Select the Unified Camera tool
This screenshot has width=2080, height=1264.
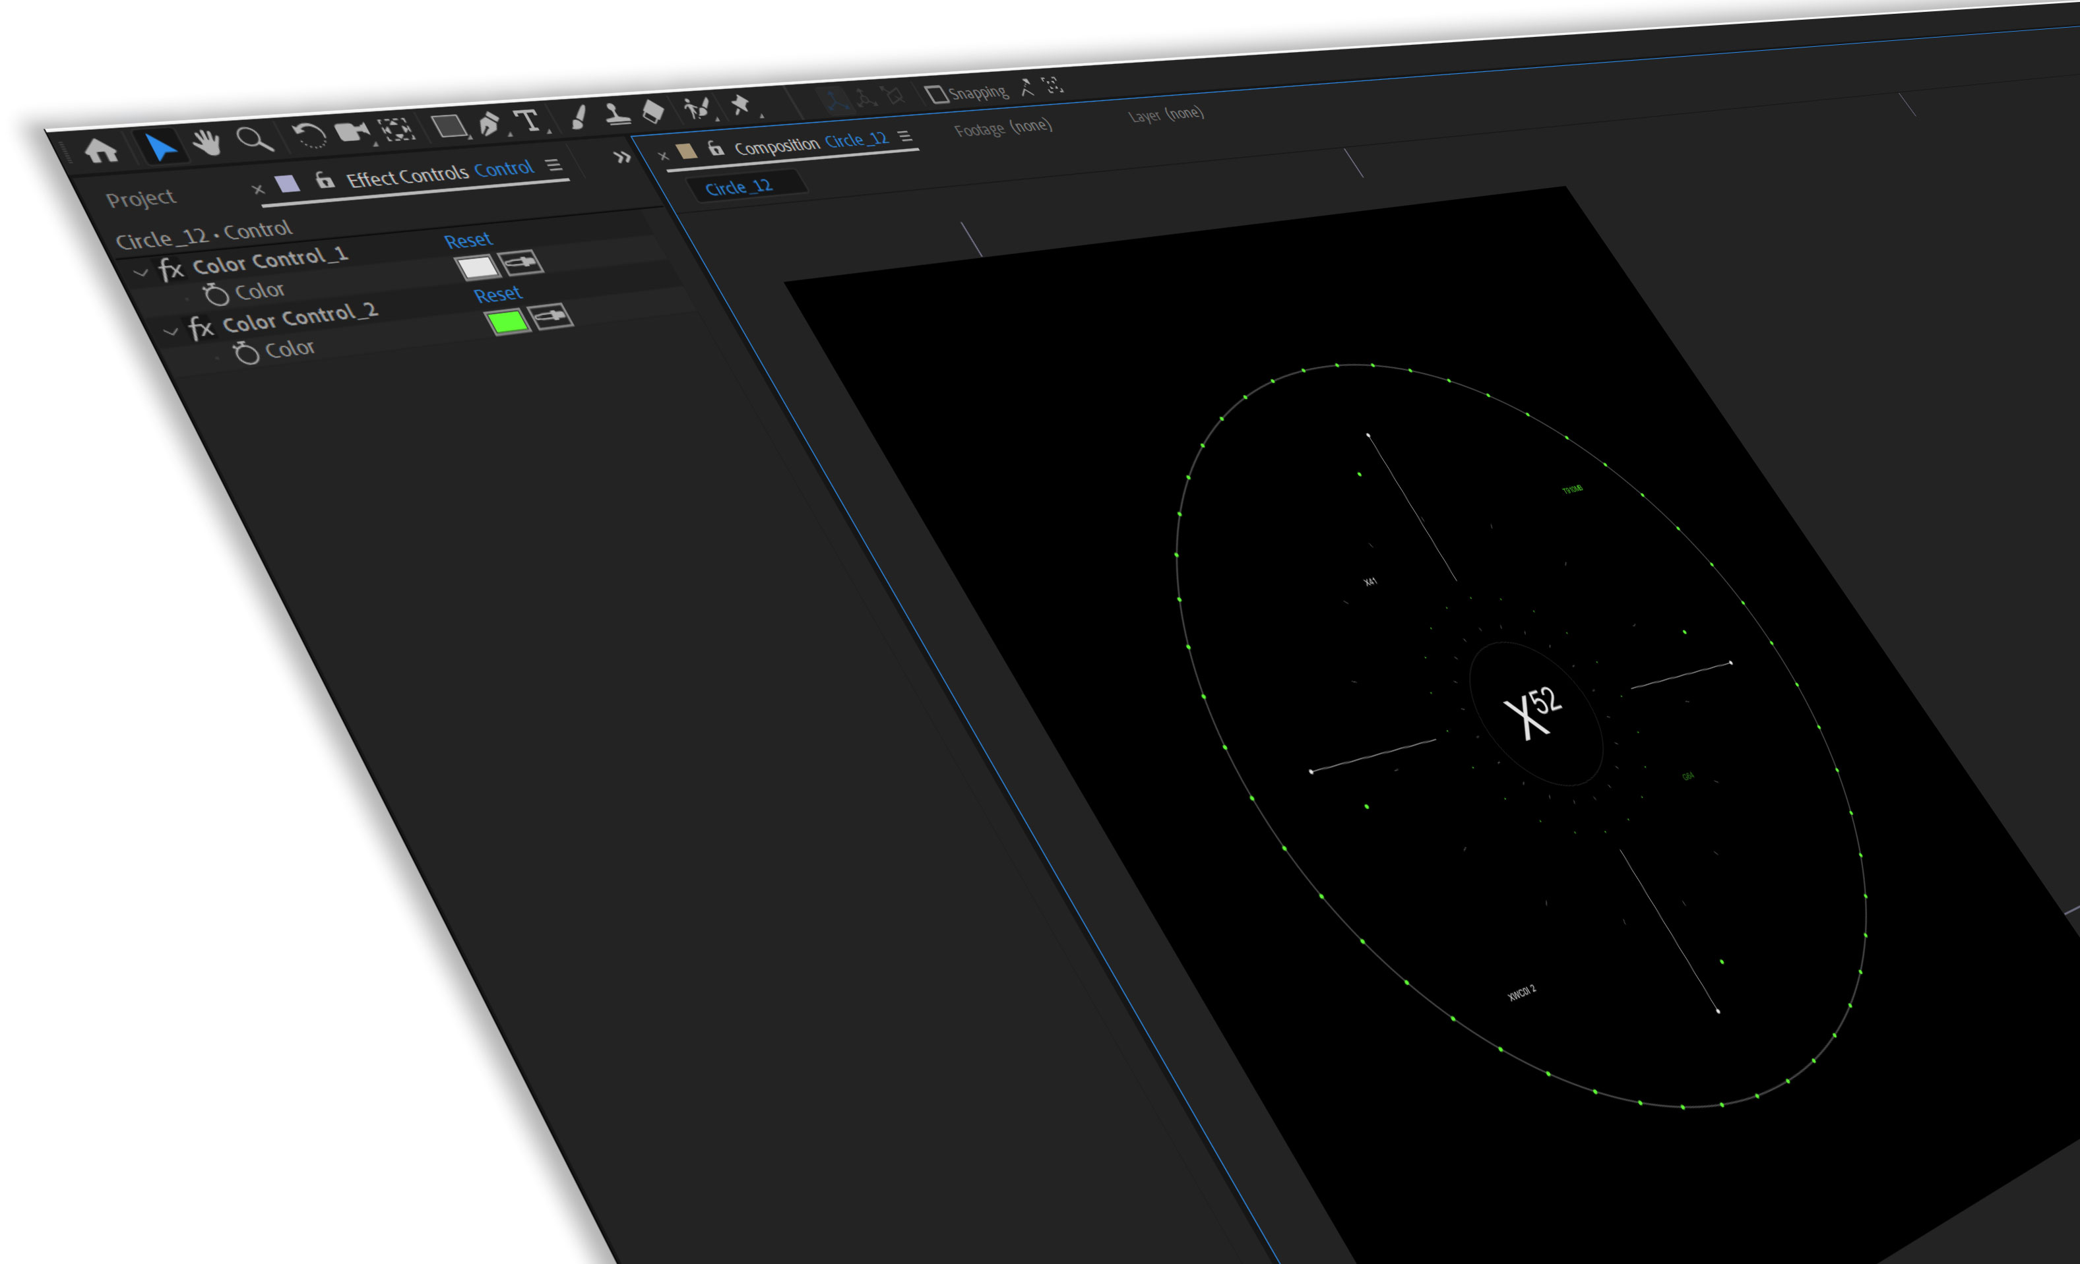point(352,132)
